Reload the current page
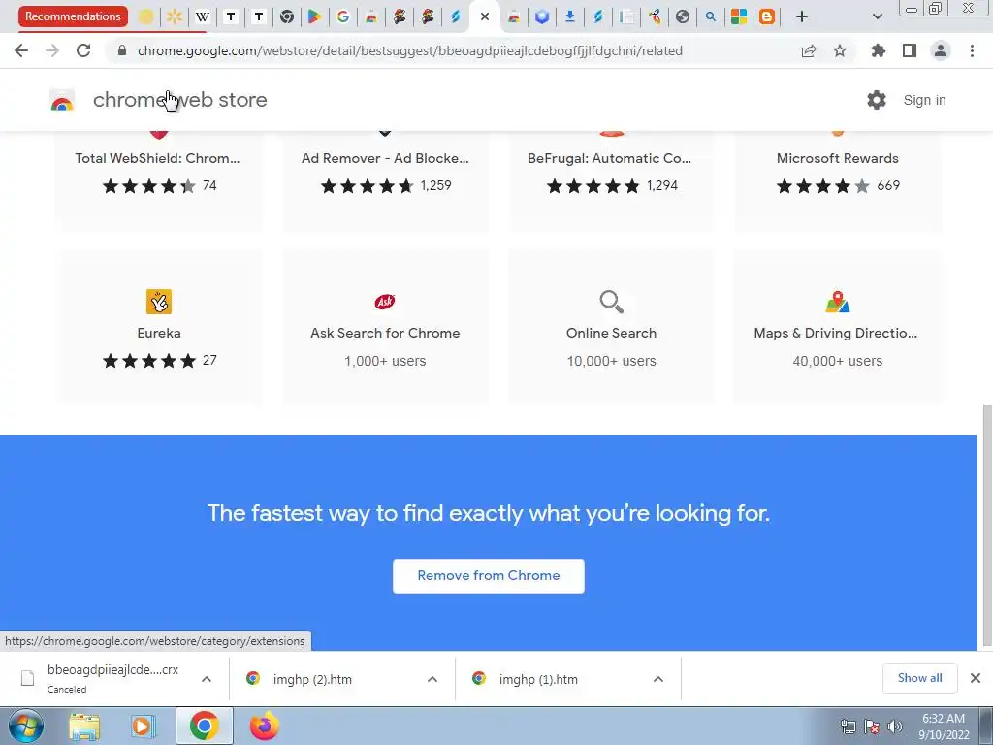Screen dimensions: 993x745 coord(83,50)
